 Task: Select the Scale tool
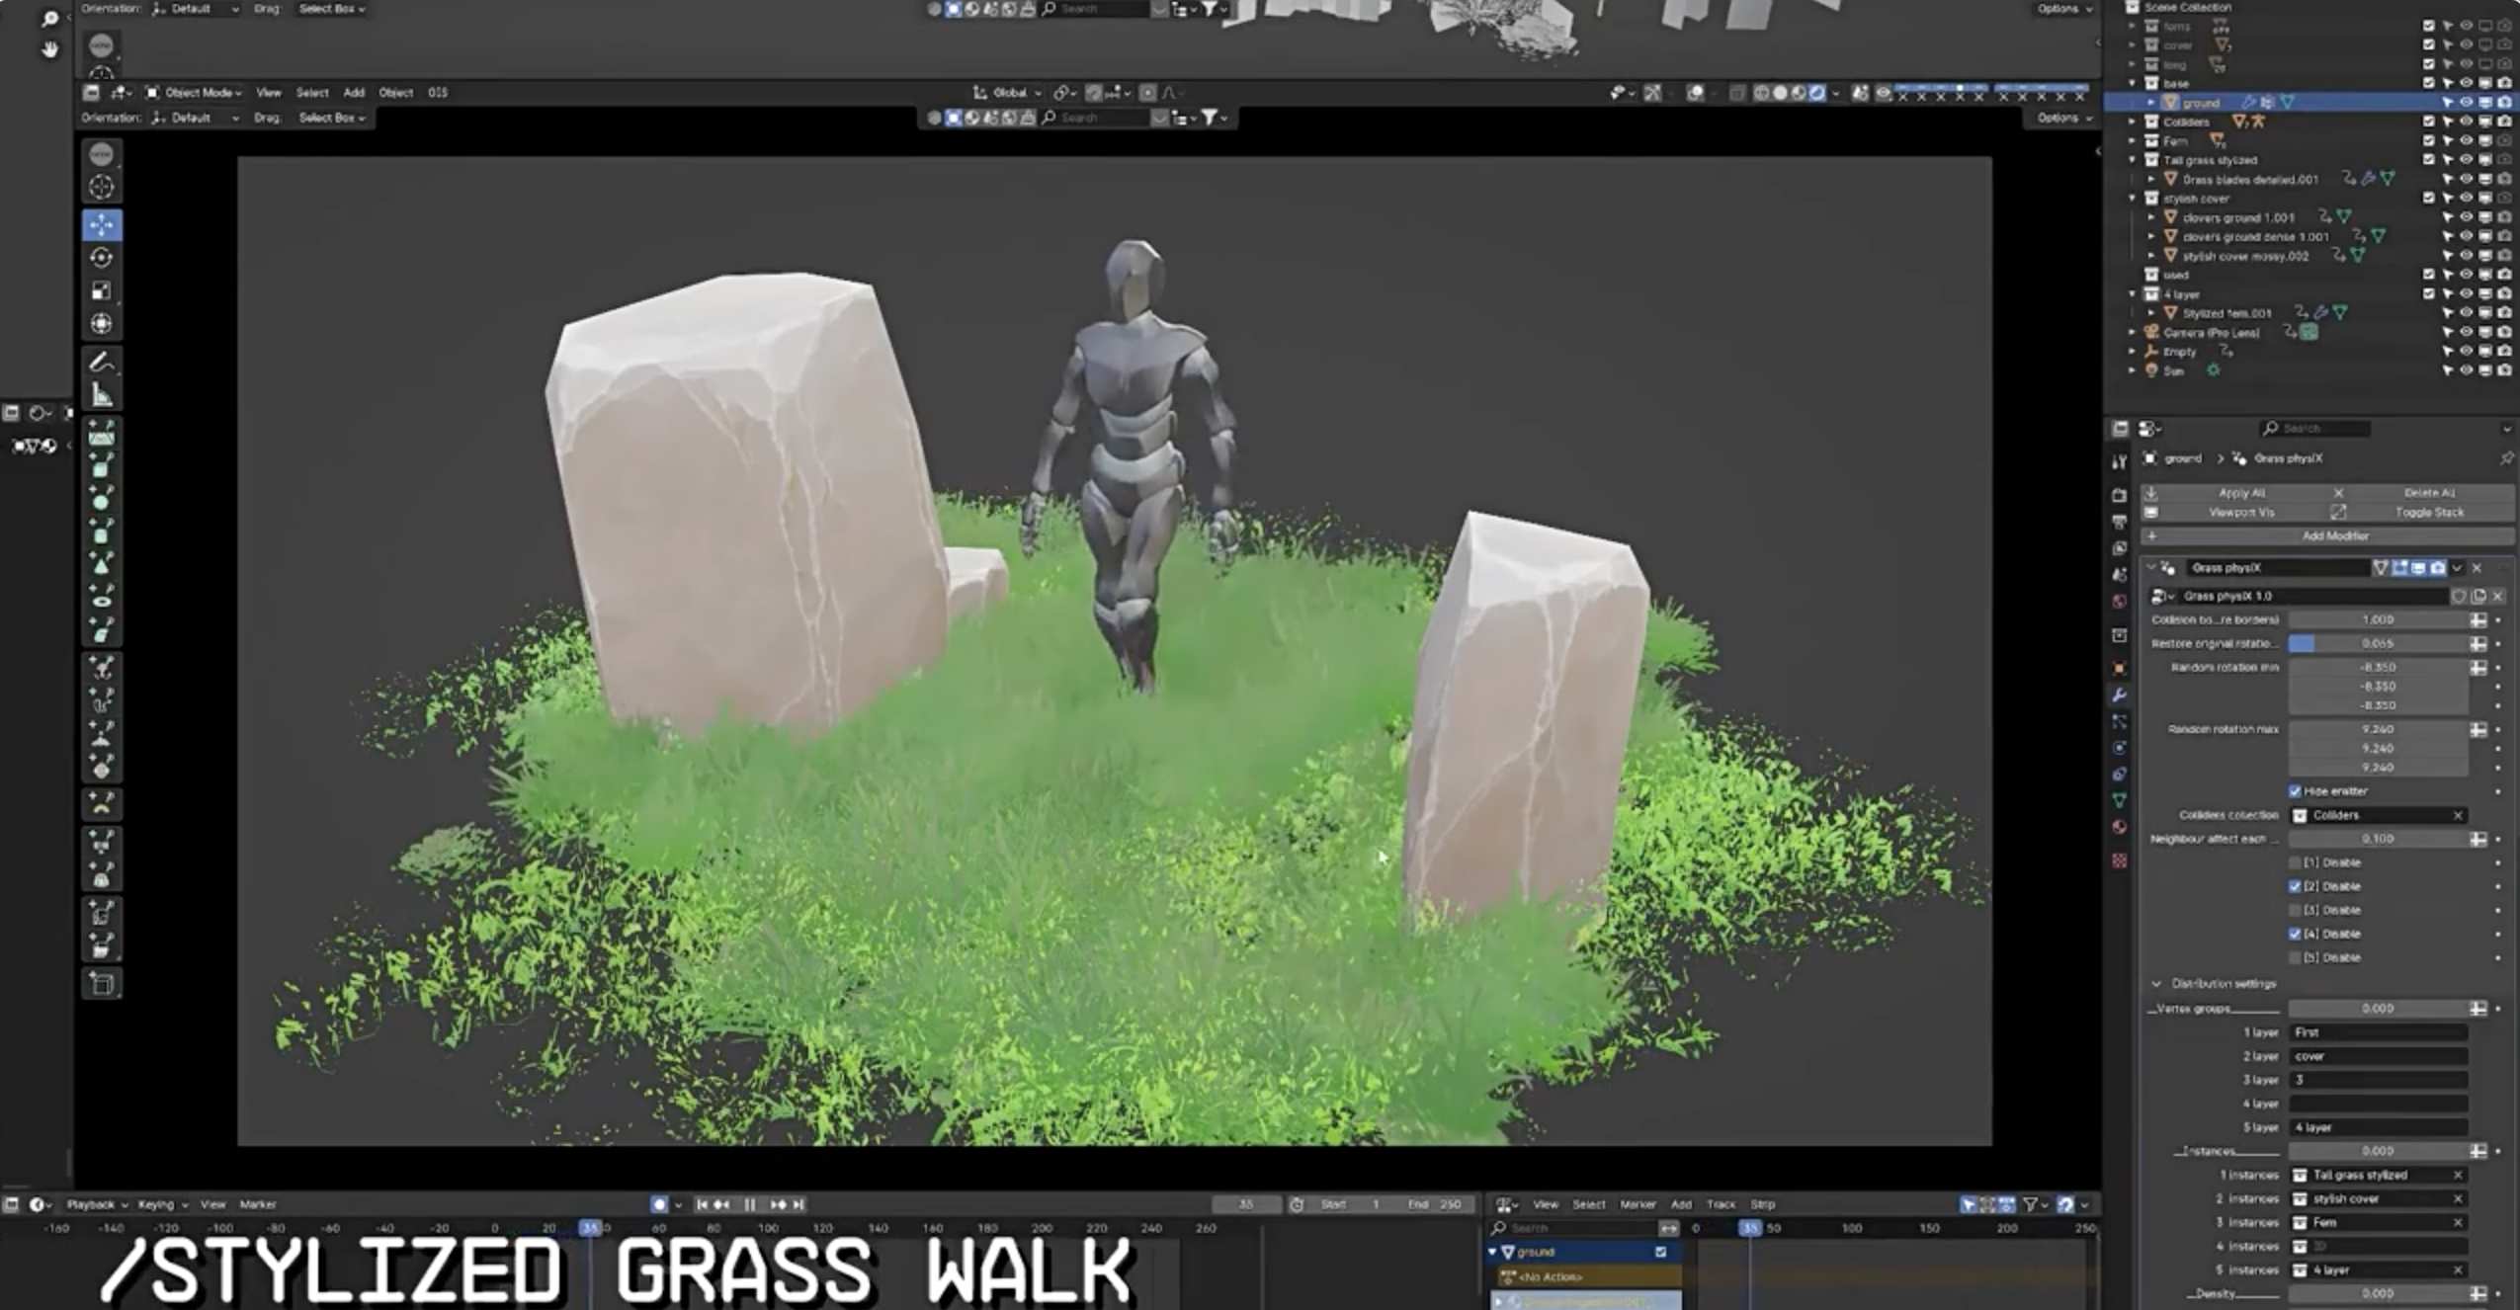[x=102, y=291]
